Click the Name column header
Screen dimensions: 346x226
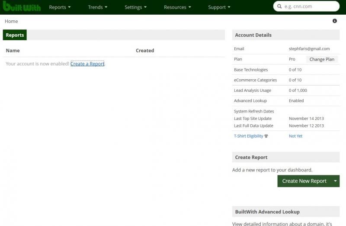13,51
